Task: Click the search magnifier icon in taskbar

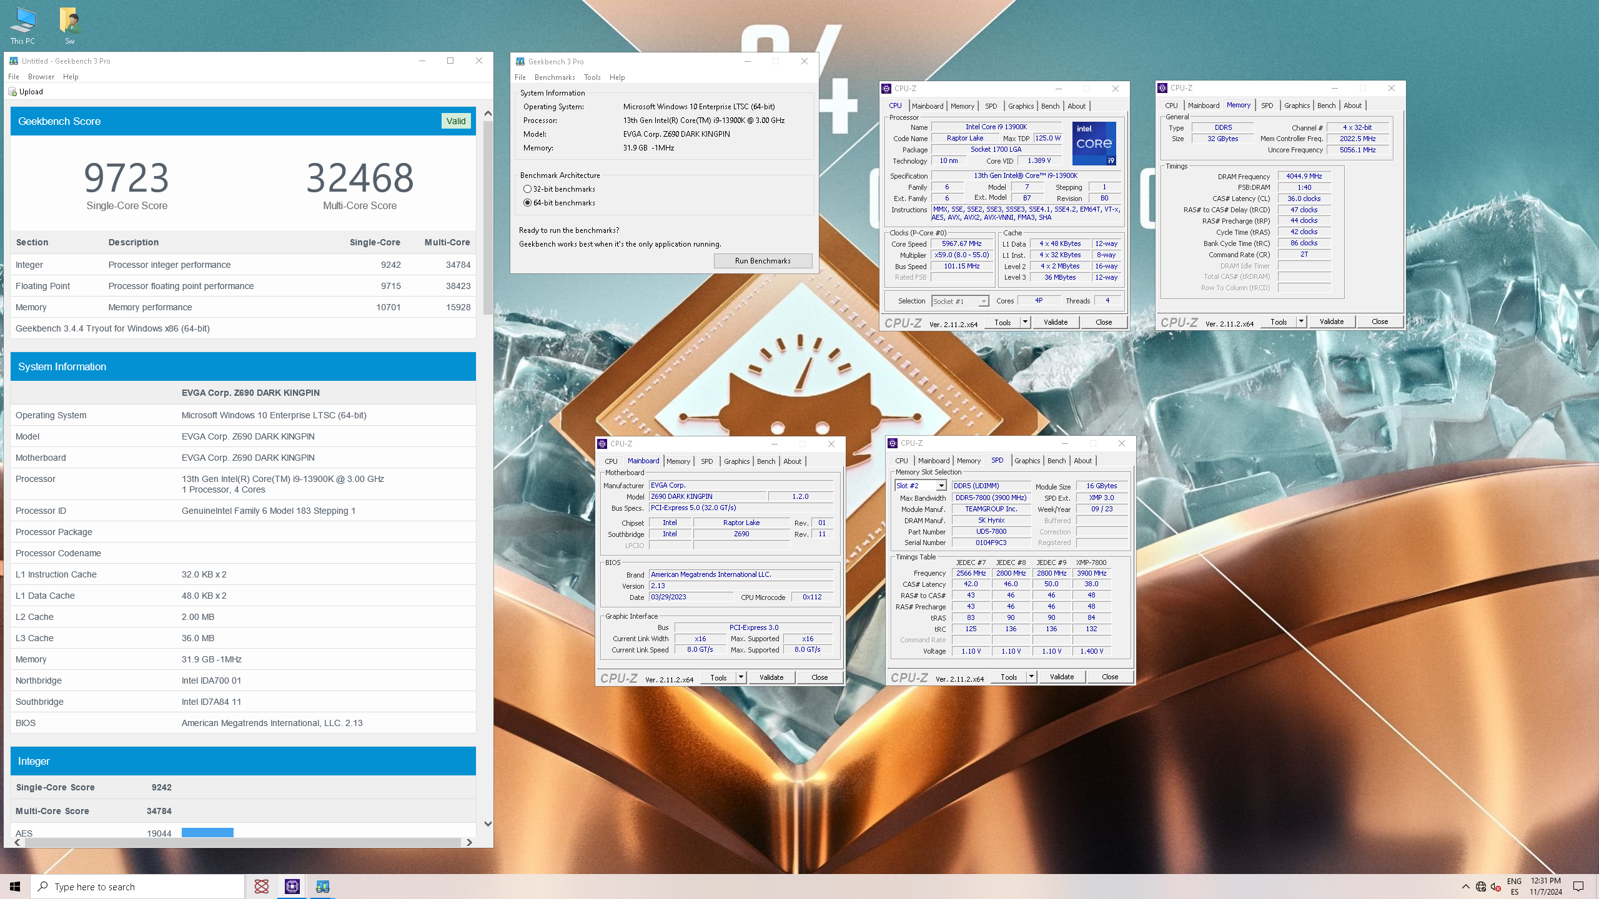Action: coord(43,887)
